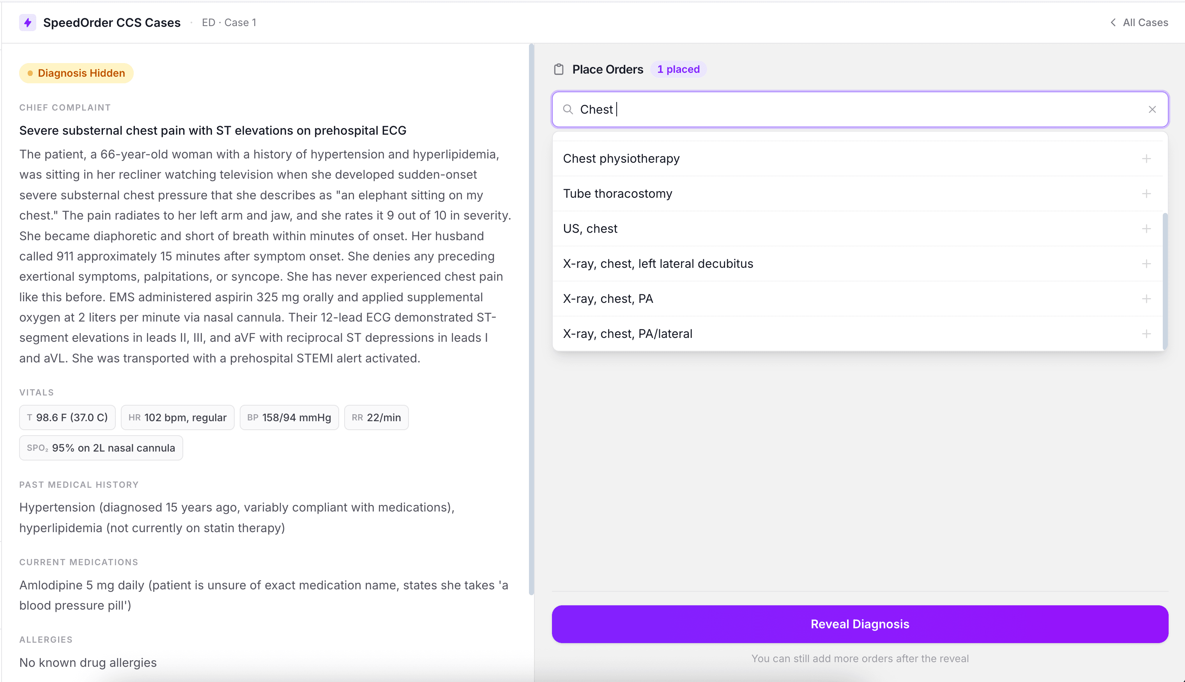The image size is (1185, 682).
Task: Add X-ray, chest, PA/lateral with its plus icon
Action: click(1146, 334)
